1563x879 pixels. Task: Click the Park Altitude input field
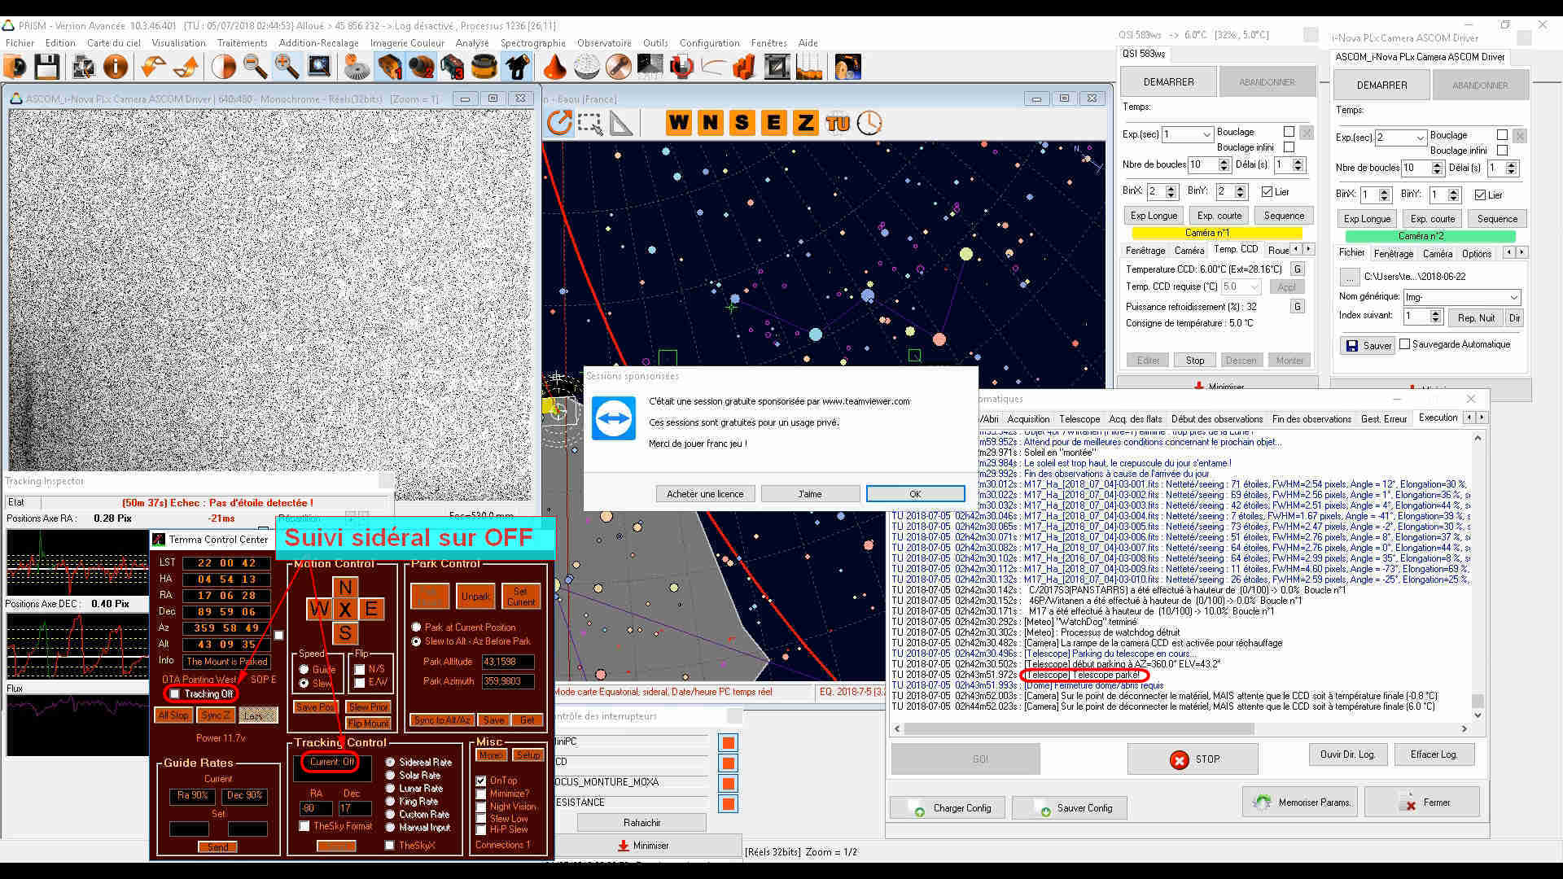[x=507, y=662]
